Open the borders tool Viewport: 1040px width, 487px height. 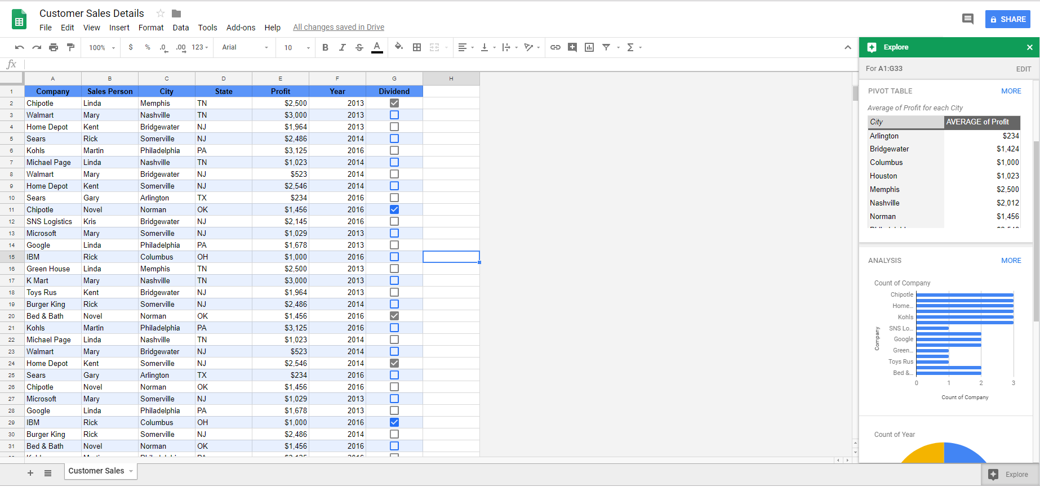417,47
